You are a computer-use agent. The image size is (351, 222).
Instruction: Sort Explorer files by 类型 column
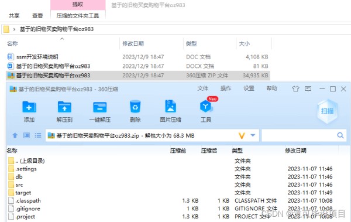click(191, 43)
